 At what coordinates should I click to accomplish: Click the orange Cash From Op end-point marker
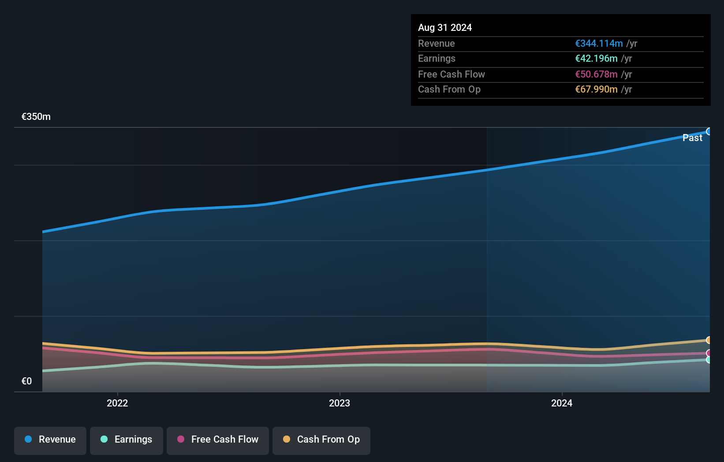709,340
